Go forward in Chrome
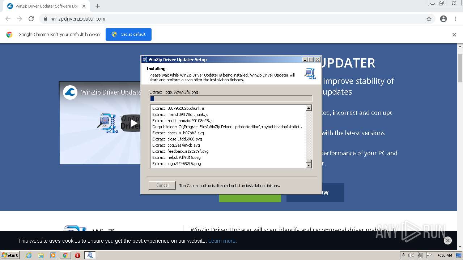 coord(20,19)
